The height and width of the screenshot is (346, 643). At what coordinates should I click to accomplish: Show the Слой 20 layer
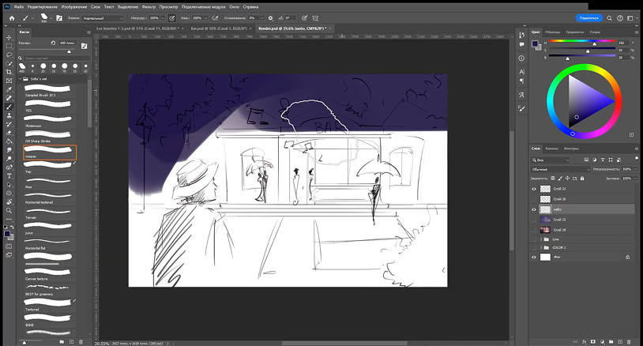pyautogui.click(x=535, y=199)
